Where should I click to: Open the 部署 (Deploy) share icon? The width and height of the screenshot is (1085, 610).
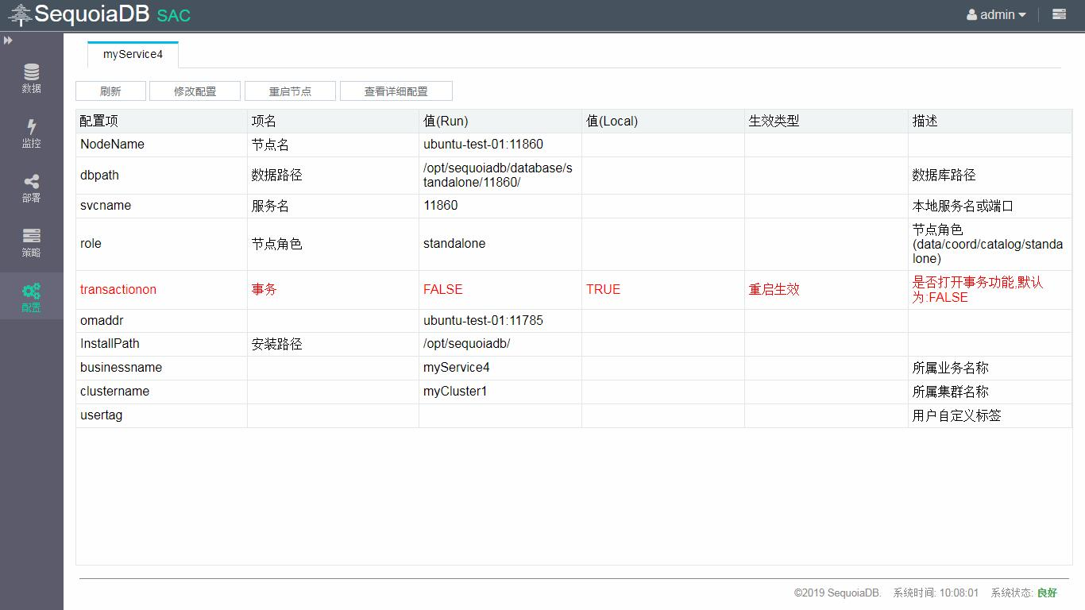point(31,182)
